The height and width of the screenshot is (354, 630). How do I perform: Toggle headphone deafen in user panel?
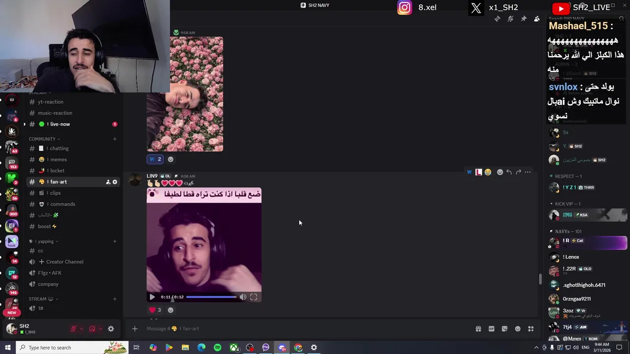92,329
